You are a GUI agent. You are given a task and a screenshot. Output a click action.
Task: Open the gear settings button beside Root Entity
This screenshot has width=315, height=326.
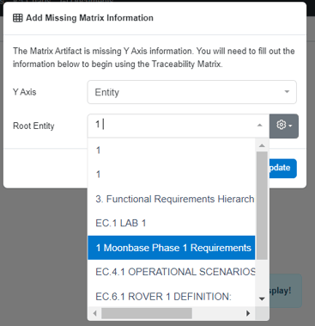pos(284,126)
